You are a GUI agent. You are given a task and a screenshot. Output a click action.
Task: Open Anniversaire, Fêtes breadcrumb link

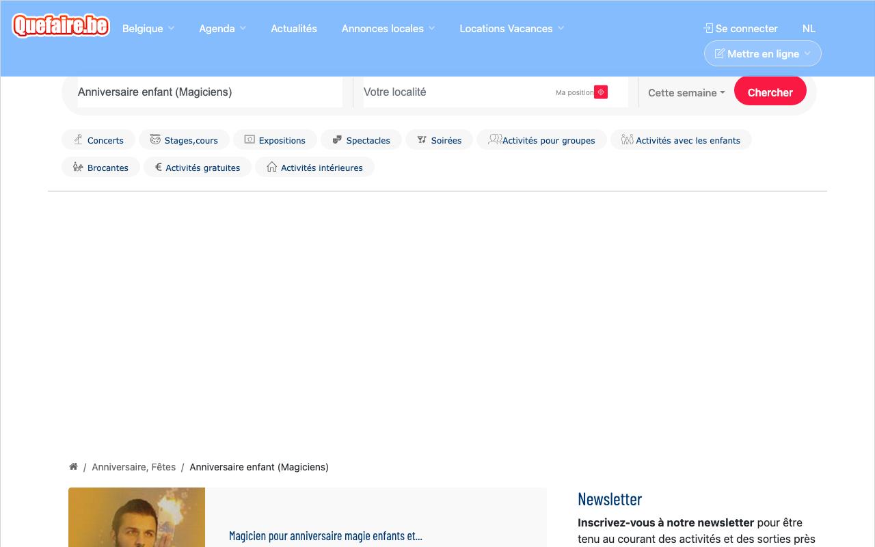(133, 467)
